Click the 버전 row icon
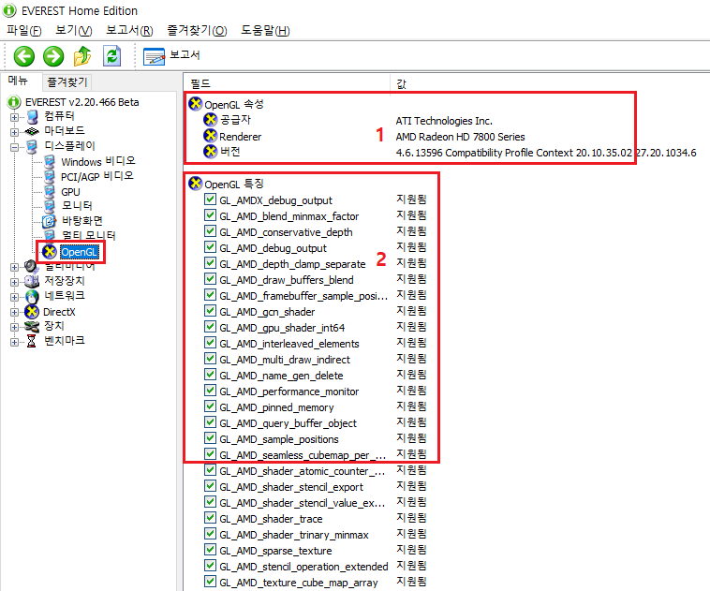 [211, 151]
